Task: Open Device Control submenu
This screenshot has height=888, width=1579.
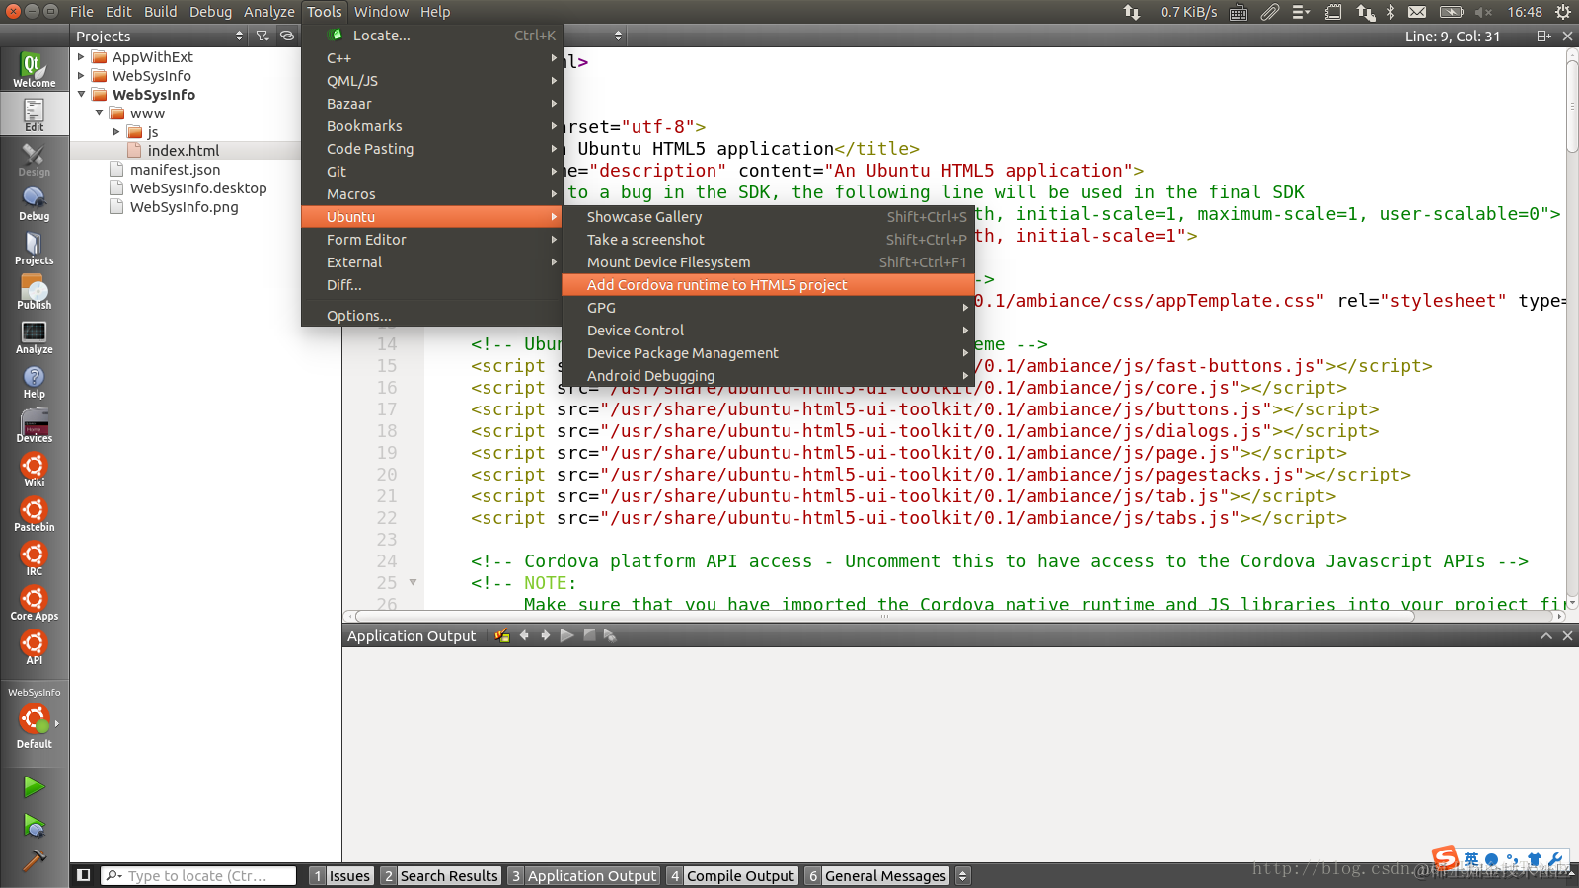Action: (x=768, y=331)
